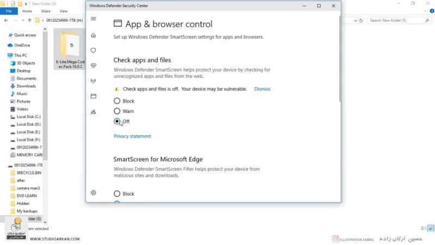Expand the address bar history dropdown
Screen dimensions: 435x245
[356, 20]
